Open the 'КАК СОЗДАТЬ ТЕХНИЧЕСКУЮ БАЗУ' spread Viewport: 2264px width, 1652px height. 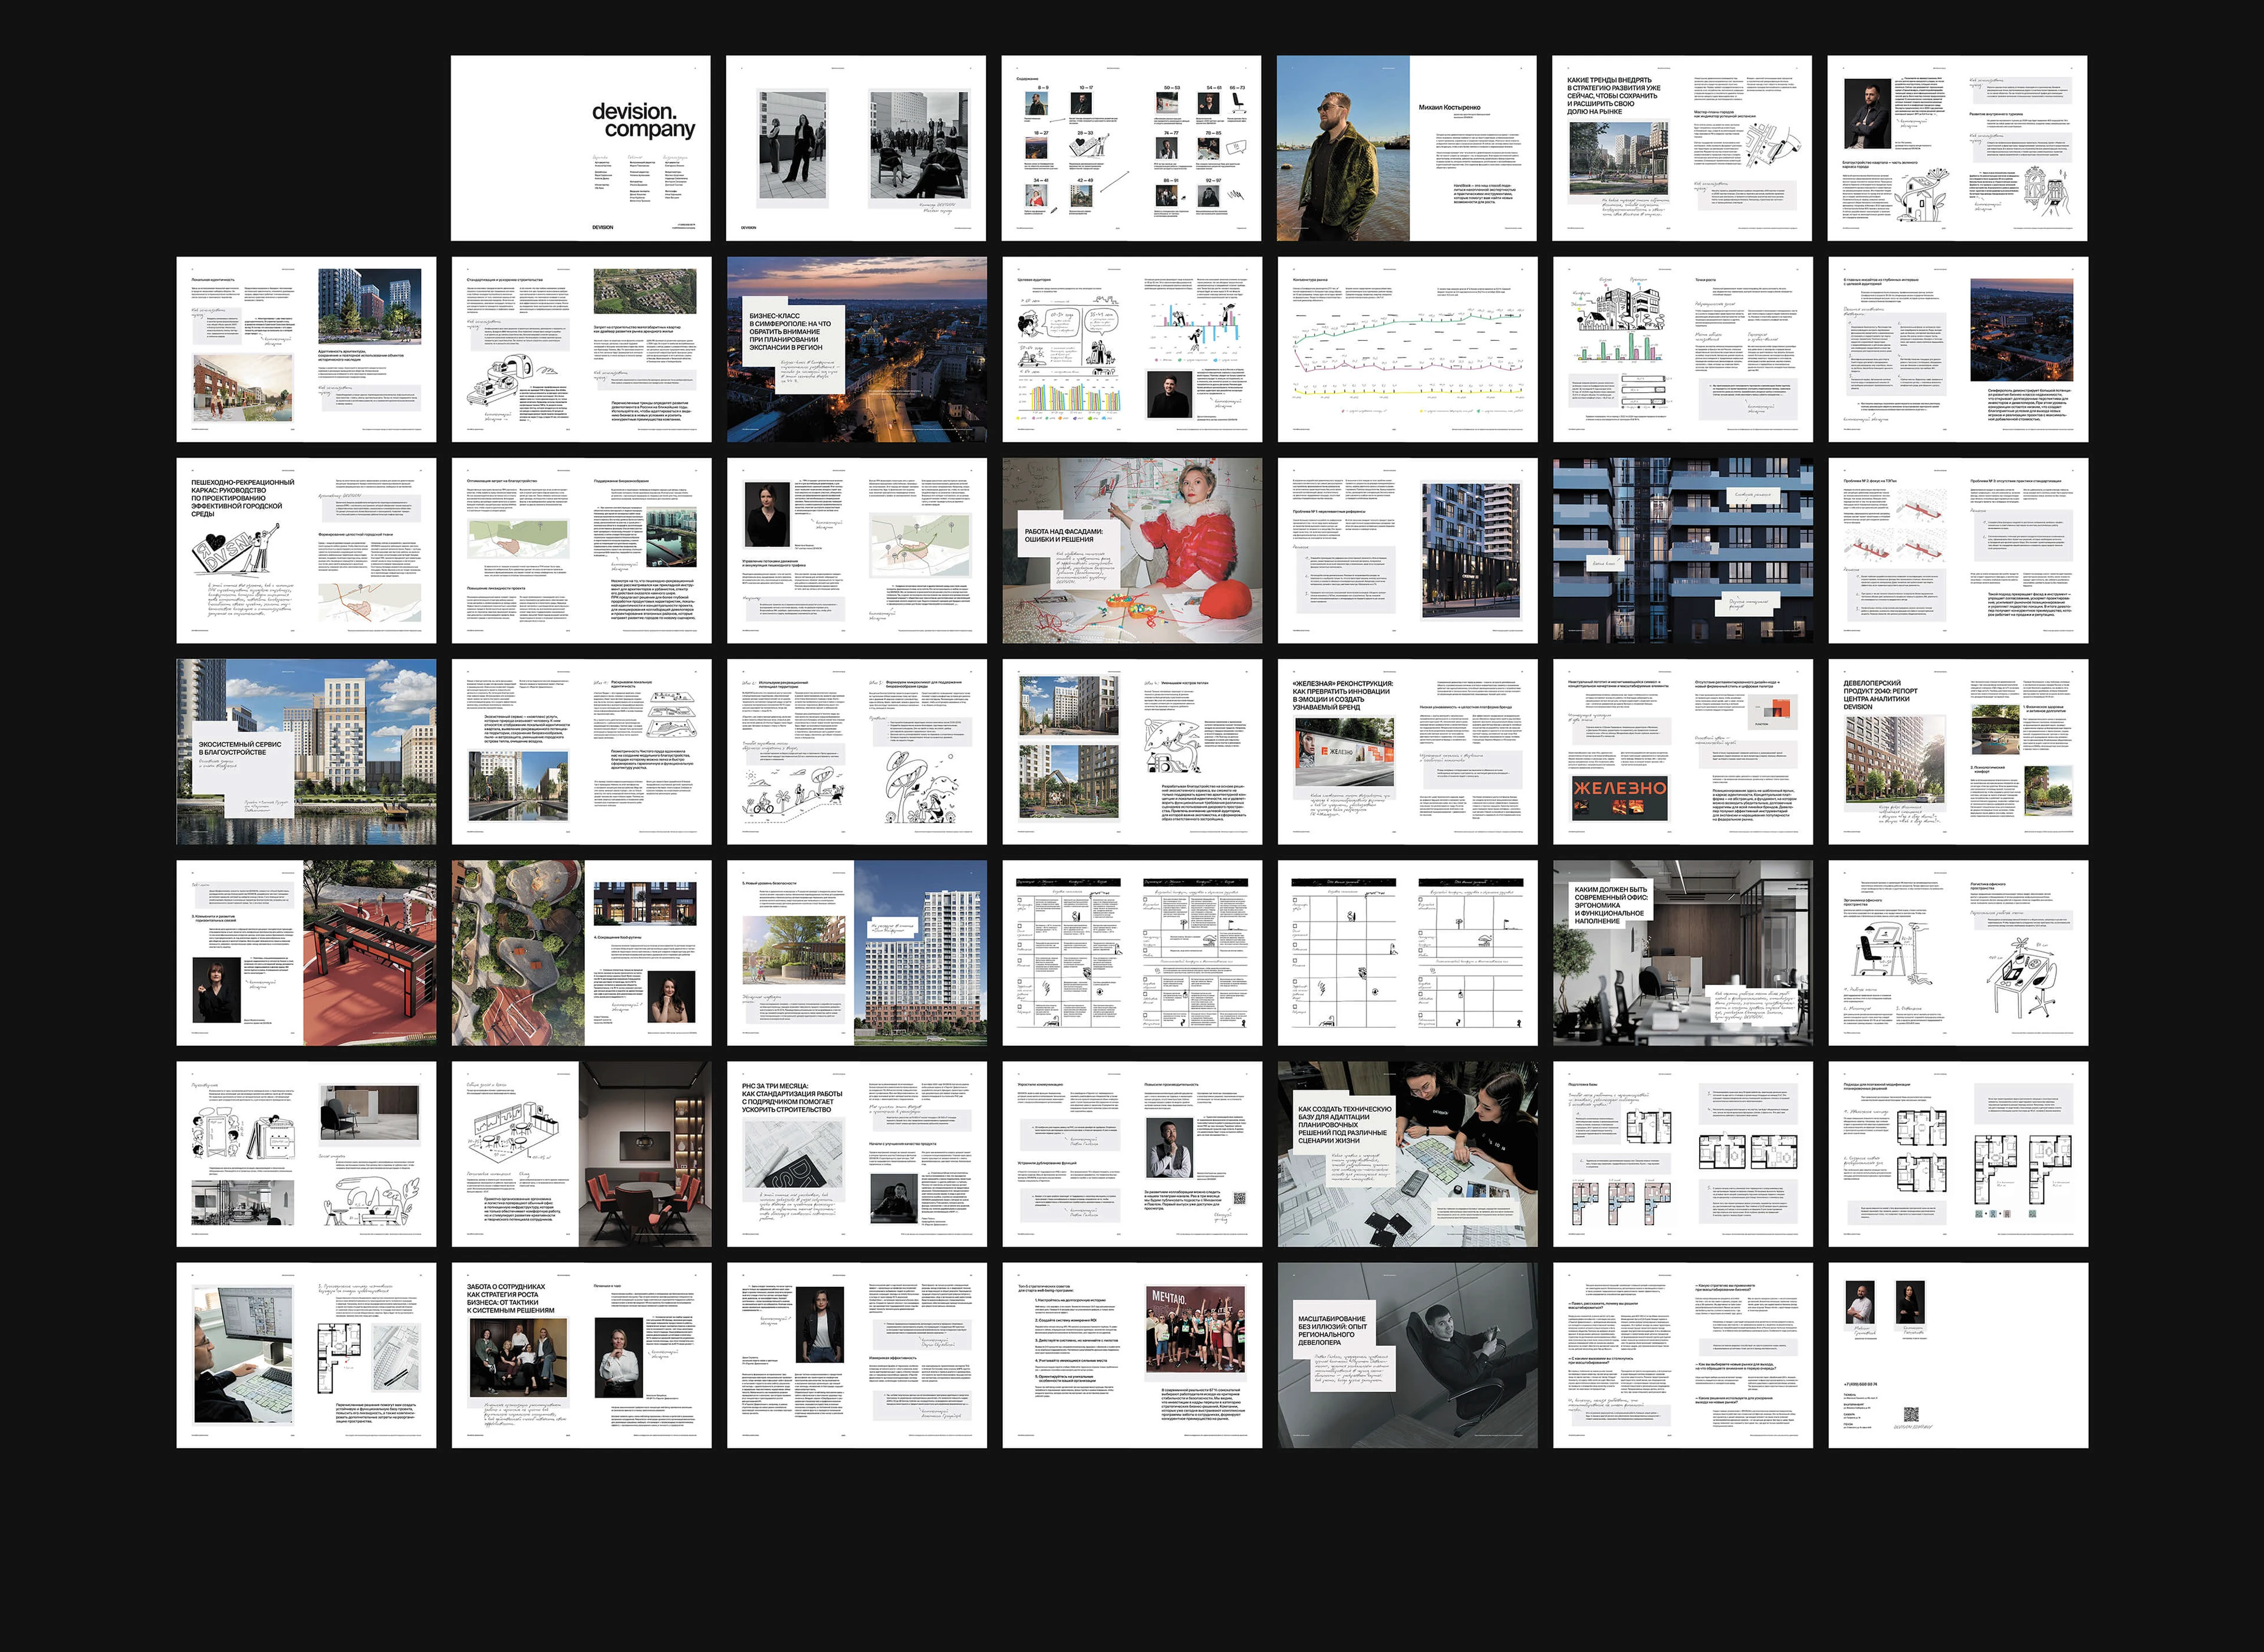(1407, 1154)
